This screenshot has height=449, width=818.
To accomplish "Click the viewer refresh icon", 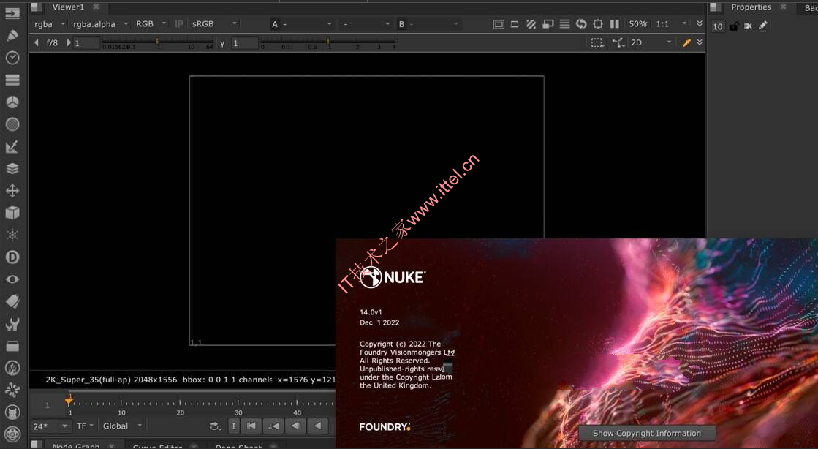I will tap(581, 24).
